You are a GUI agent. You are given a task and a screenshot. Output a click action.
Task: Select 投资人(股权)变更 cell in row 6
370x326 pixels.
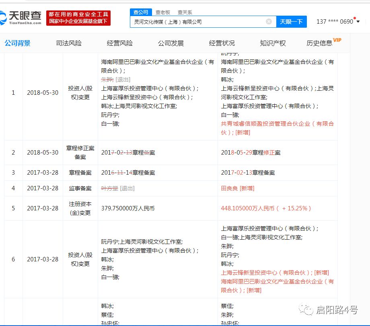click(x=80, y=259)
